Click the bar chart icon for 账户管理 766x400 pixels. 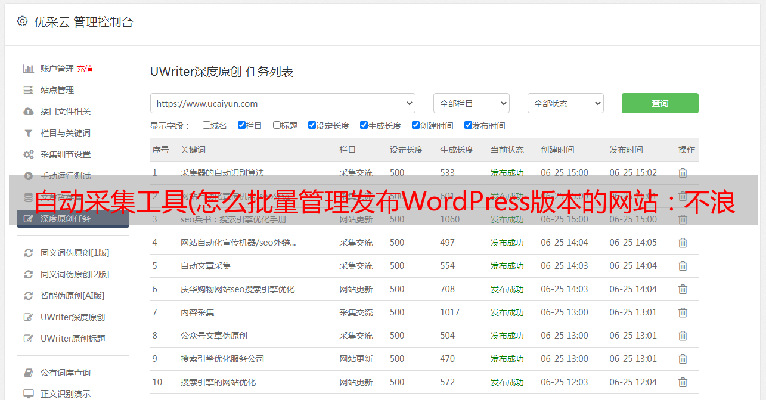click(28, 69)
